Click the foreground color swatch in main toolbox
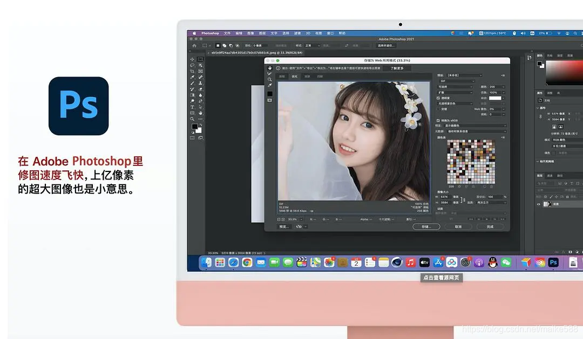583x339 pixels. (194, 127)
